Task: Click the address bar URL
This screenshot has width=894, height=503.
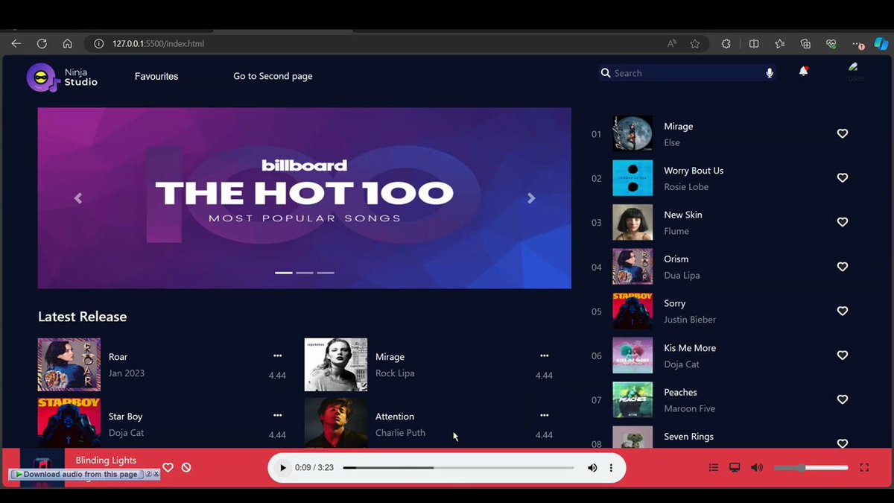Action: point(158,44)
